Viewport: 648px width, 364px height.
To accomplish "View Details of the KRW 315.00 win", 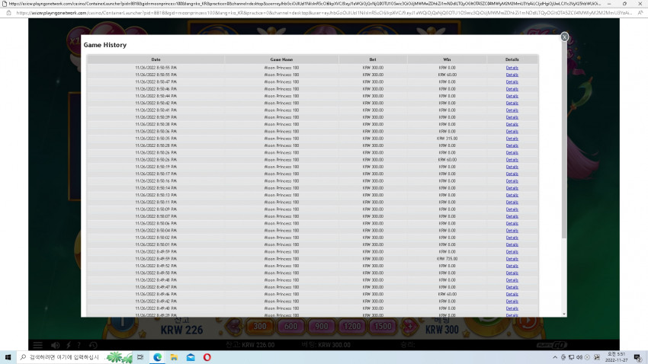I will tap(512, 139).
